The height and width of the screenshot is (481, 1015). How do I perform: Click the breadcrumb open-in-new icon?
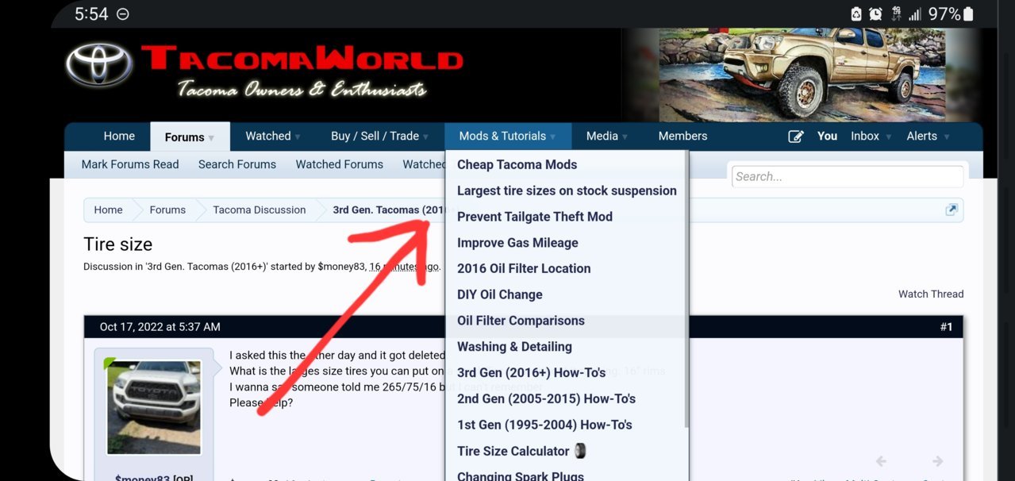[952, 210]
